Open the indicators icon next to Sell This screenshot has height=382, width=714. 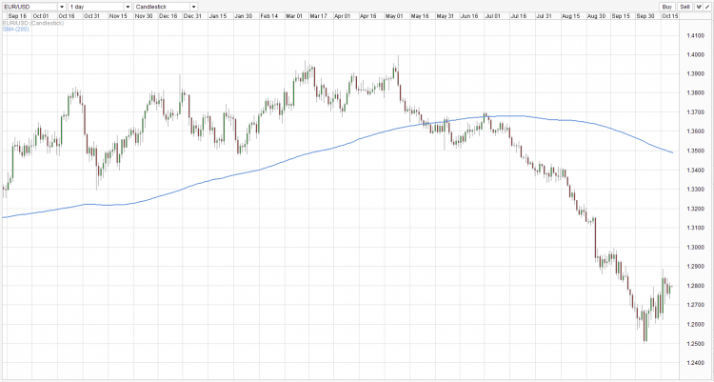697,7
